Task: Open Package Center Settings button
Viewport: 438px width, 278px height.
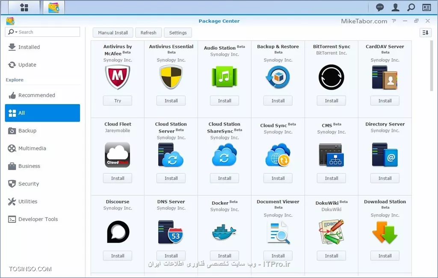Action: (x=178, y=33)
